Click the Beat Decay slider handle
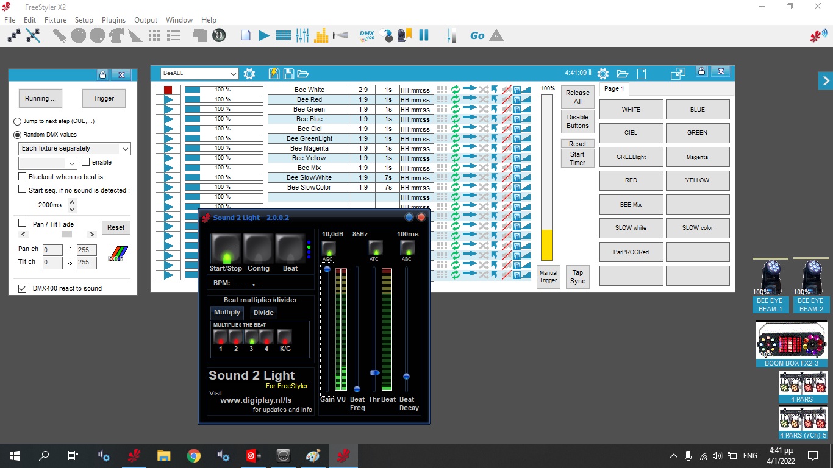833x468 pixels. click(x=407, y=377)
